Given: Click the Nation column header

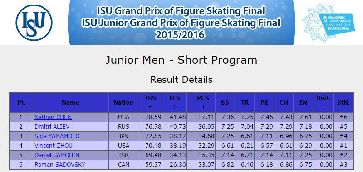Looking at the screenshot, I should point(123,103).
